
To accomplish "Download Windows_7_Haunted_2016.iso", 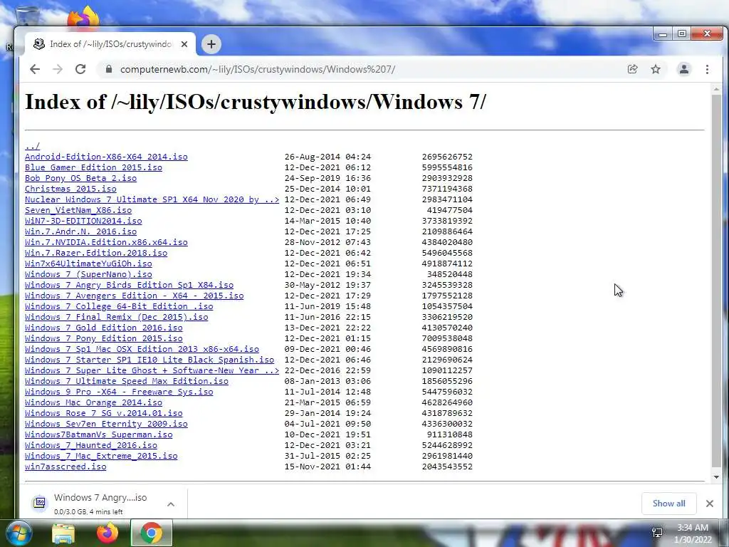I will point(91,446).
